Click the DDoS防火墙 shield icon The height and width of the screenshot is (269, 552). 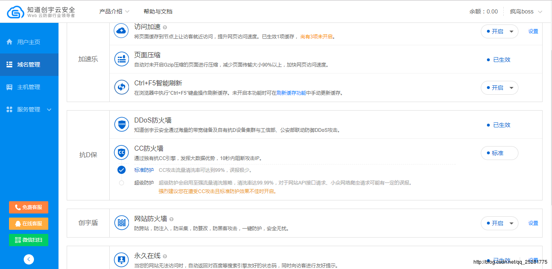tap(122, 124)
